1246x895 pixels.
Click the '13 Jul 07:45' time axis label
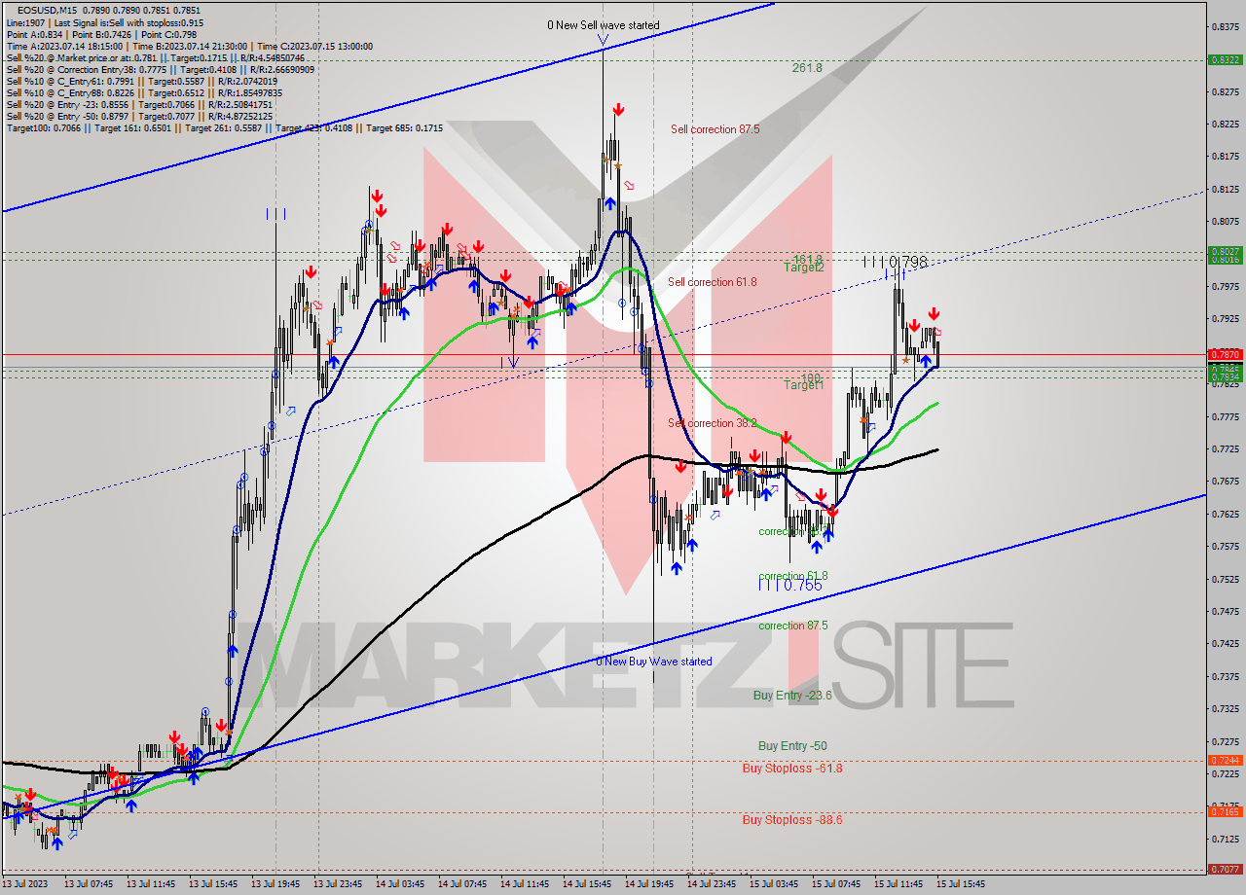[x=89, y=884]
